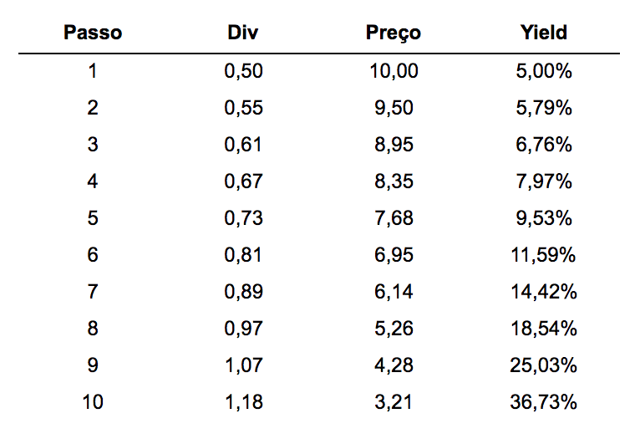Select the dividend cell 0,73

click(x=243, y=218)
